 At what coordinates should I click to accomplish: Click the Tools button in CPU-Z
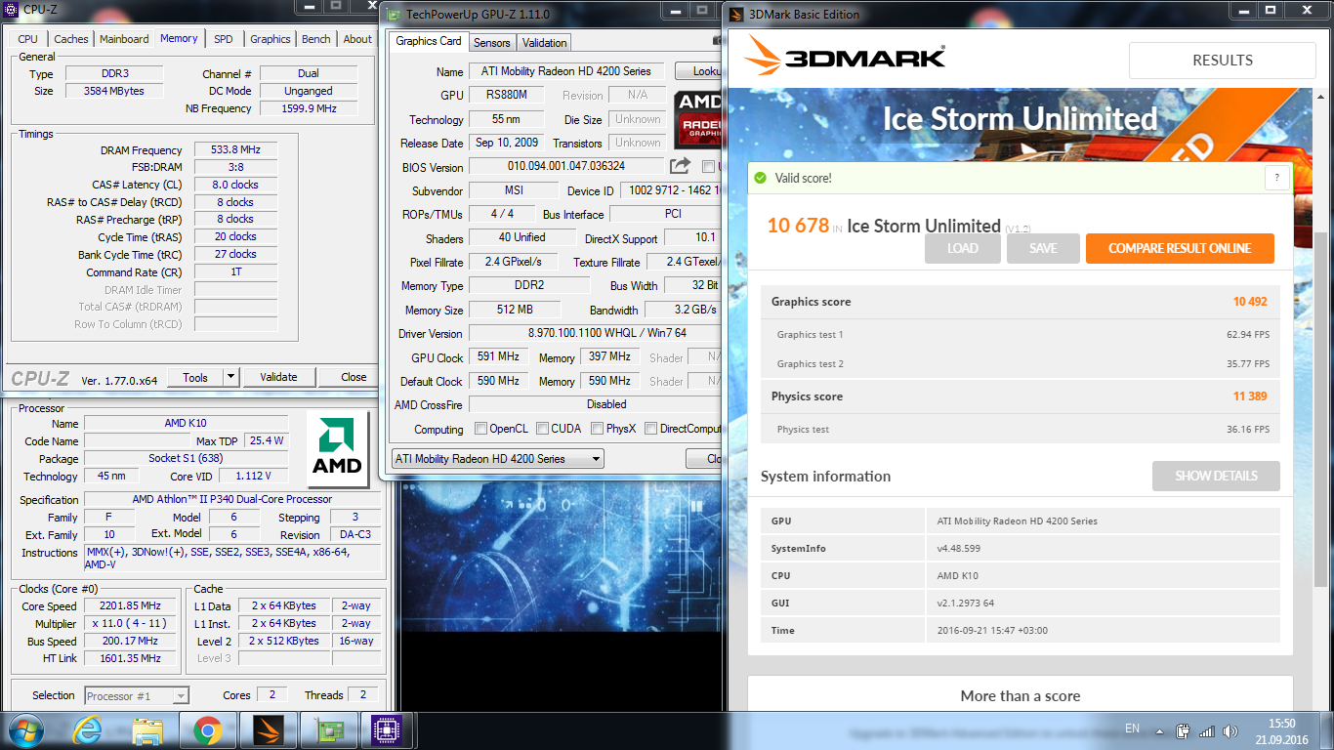coord(195,377)
